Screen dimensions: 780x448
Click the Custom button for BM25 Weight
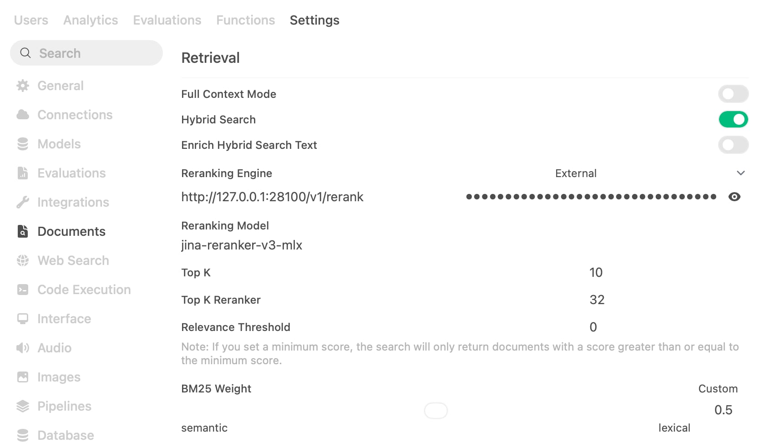718,389
